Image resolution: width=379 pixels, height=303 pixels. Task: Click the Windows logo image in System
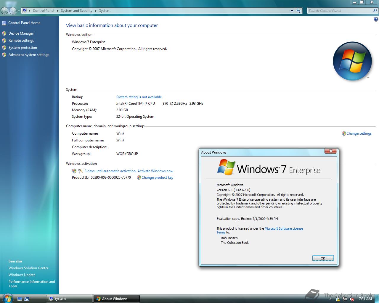click(x=352, y=61)
